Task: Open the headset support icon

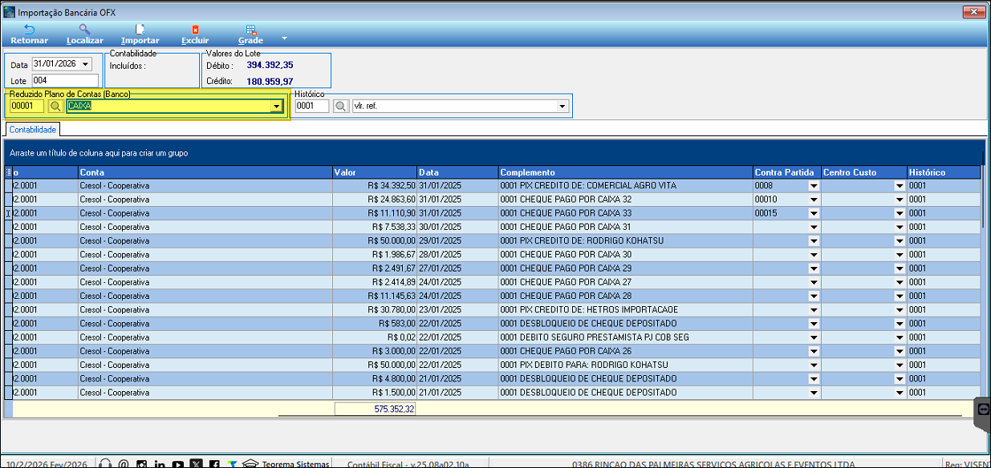Action: click(104, 463)
